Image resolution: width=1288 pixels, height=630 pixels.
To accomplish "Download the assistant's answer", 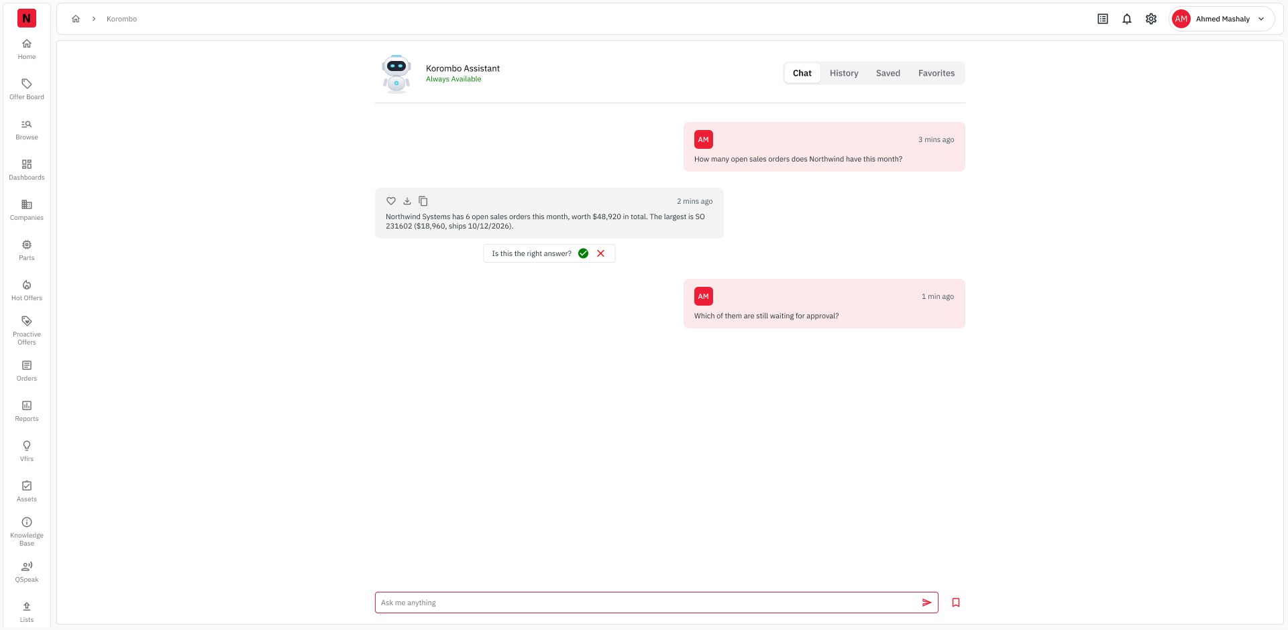I will tap(407, 201).
